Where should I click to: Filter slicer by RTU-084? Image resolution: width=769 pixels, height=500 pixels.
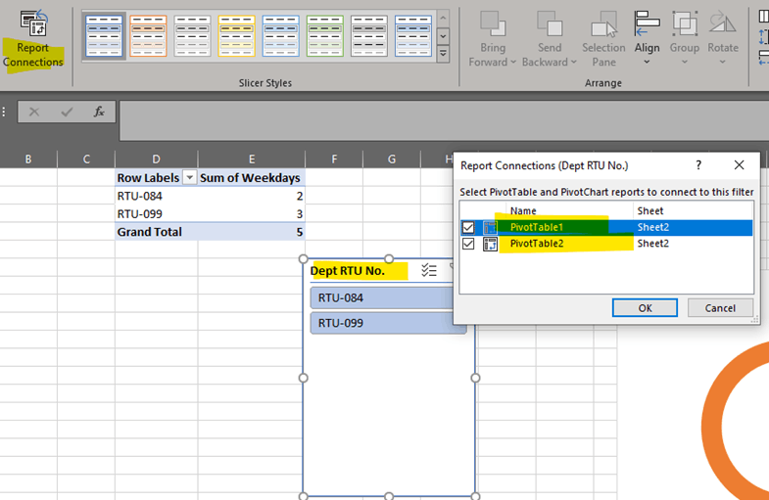click(382, 297)
